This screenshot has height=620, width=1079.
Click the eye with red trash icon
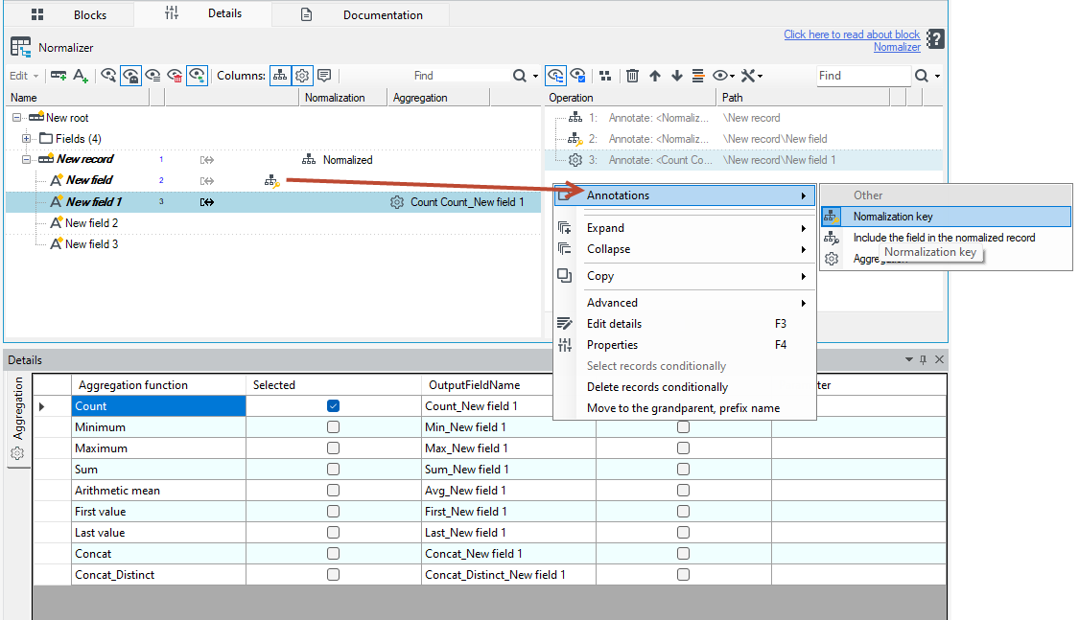click(175, 76)
